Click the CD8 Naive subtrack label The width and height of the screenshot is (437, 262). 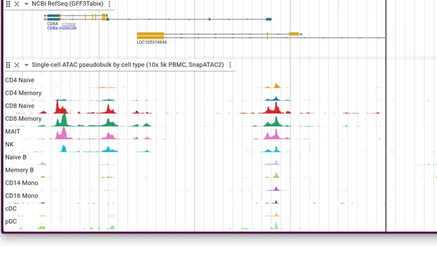click(x=20, y=106)
